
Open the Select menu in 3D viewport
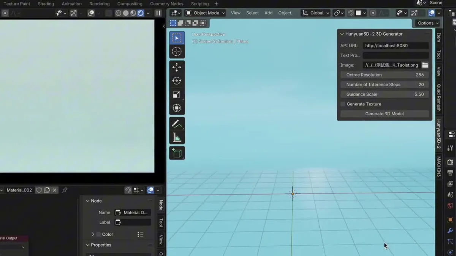pyautogui.click(x=252, y=13)
